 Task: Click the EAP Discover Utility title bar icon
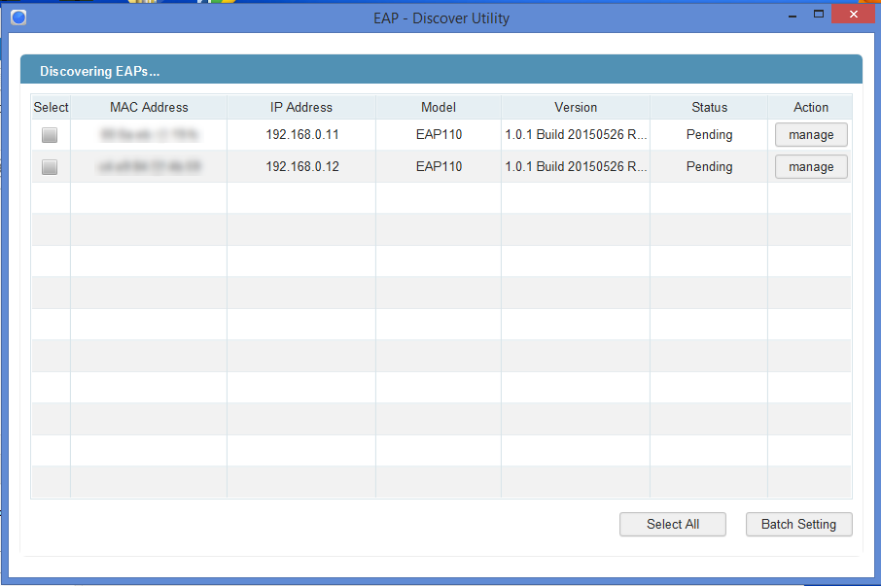(18, 17)
